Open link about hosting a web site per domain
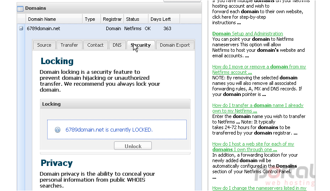330x191 pixels. 253,147
